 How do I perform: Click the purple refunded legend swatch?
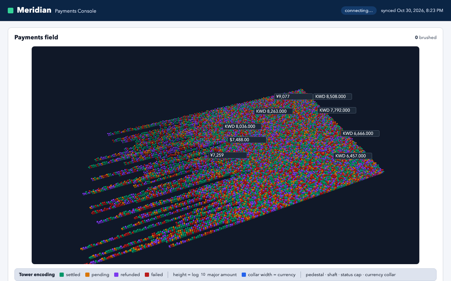pyautogui.click(x=117, y=275)
